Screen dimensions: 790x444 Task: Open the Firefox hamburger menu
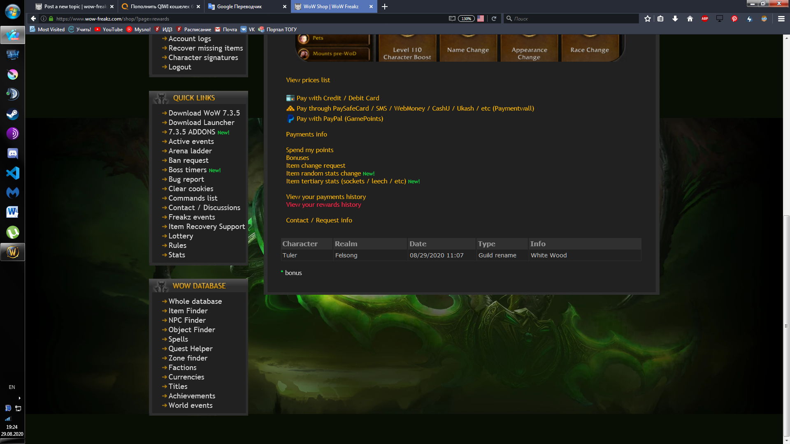click(x=781, y=18)
